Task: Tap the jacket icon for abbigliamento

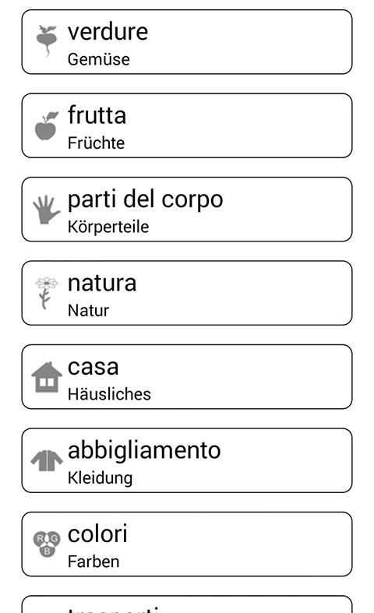Action: tap(47, 460)
